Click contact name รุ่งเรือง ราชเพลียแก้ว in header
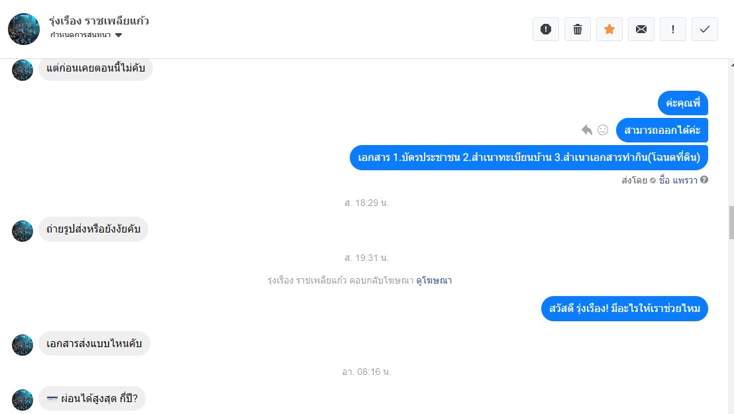Screen dimensions: 734x414 (x=99, y=21)
